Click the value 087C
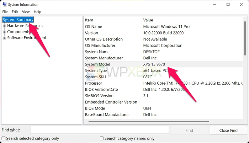 click(148, 77)
